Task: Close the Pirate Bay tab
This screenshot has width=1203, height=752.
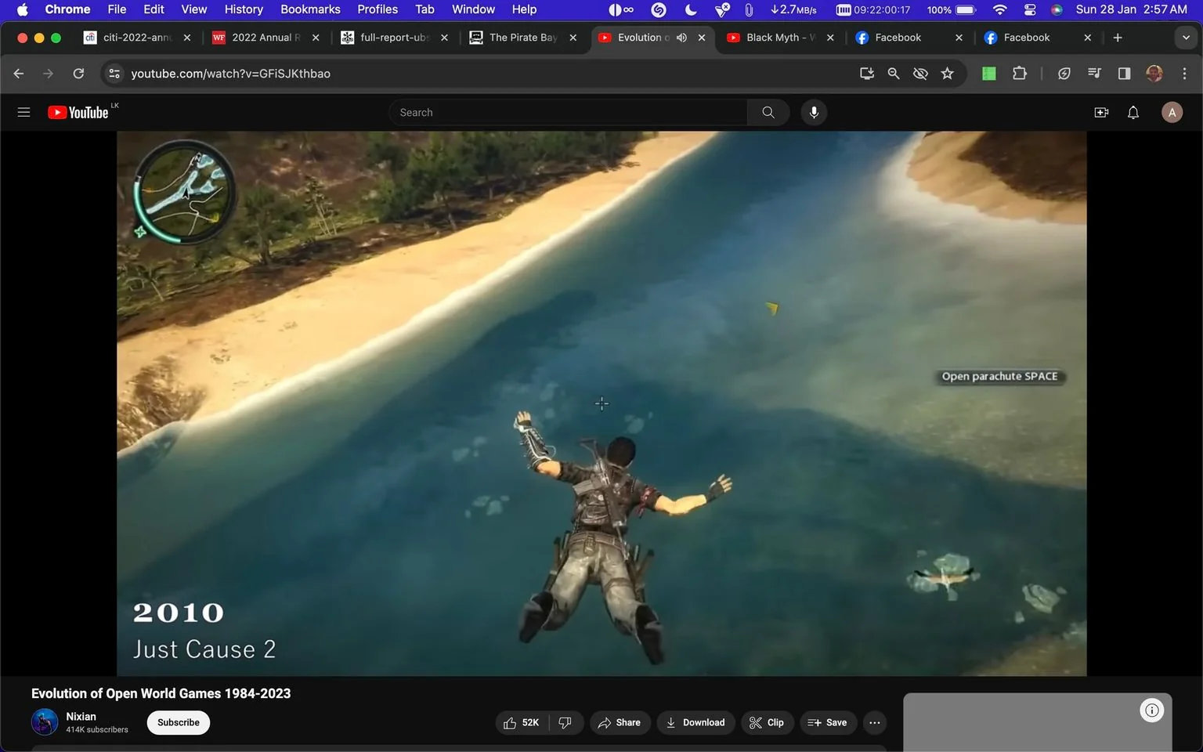Action: 573,38
